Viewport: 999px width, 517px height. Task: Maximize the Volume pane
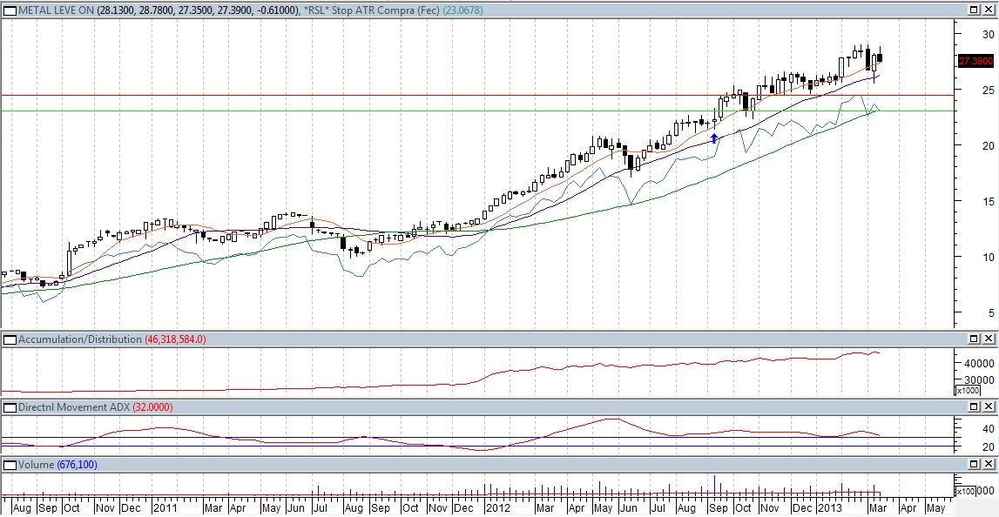click(975, 466)
